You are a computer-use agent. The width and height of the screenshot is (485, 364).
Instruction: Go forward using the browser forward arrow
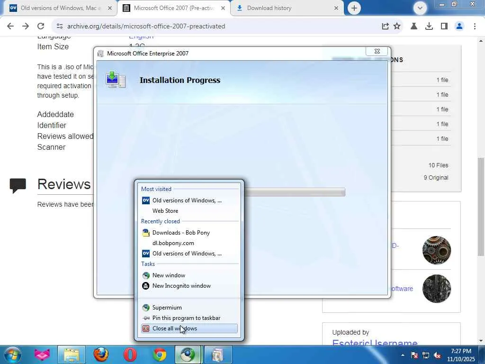[26, 27]
